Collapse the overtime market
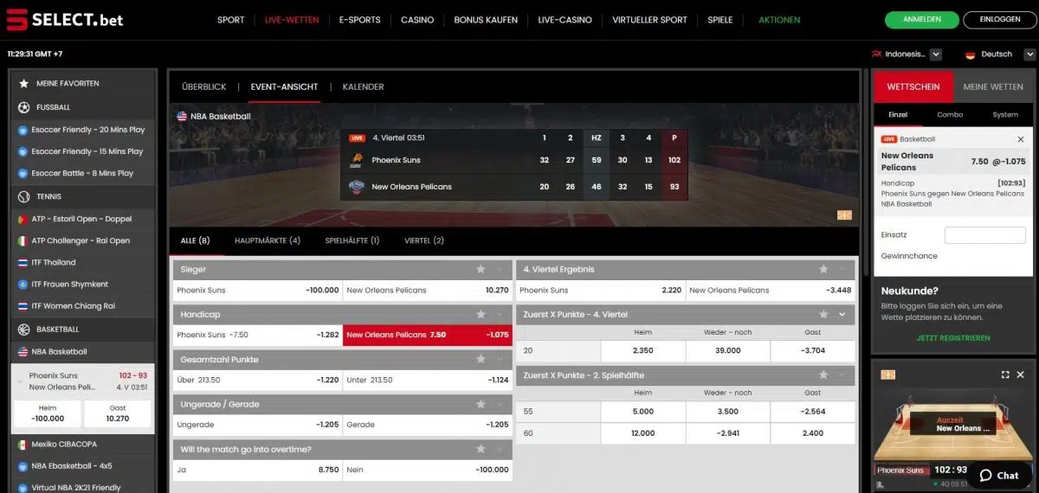The image size is (1039, 493). point(500,449)
